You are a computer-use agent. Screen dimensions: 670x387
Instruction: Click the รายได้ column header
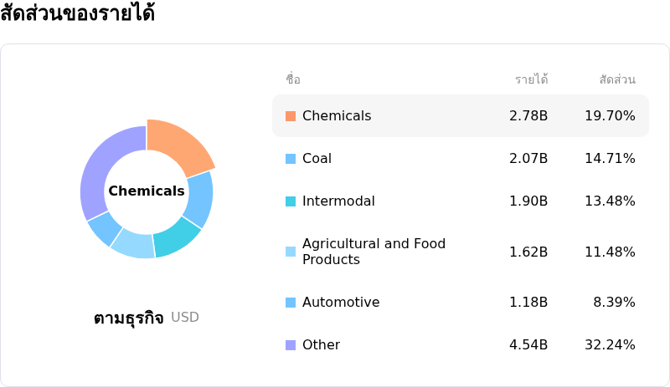pyautogui.click(x=531, y=79)
